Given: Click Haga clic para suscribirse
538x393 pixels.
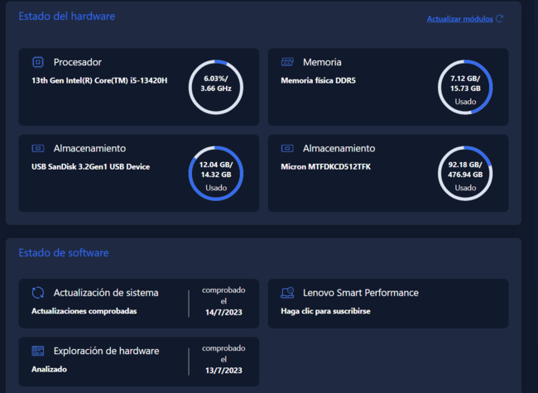Looking at the screenshot, I should 325,311.
